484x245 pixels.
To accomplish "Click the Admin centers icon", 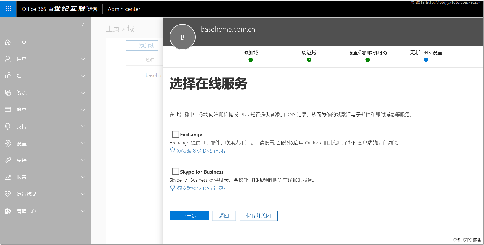I will [x=8, y=211].
